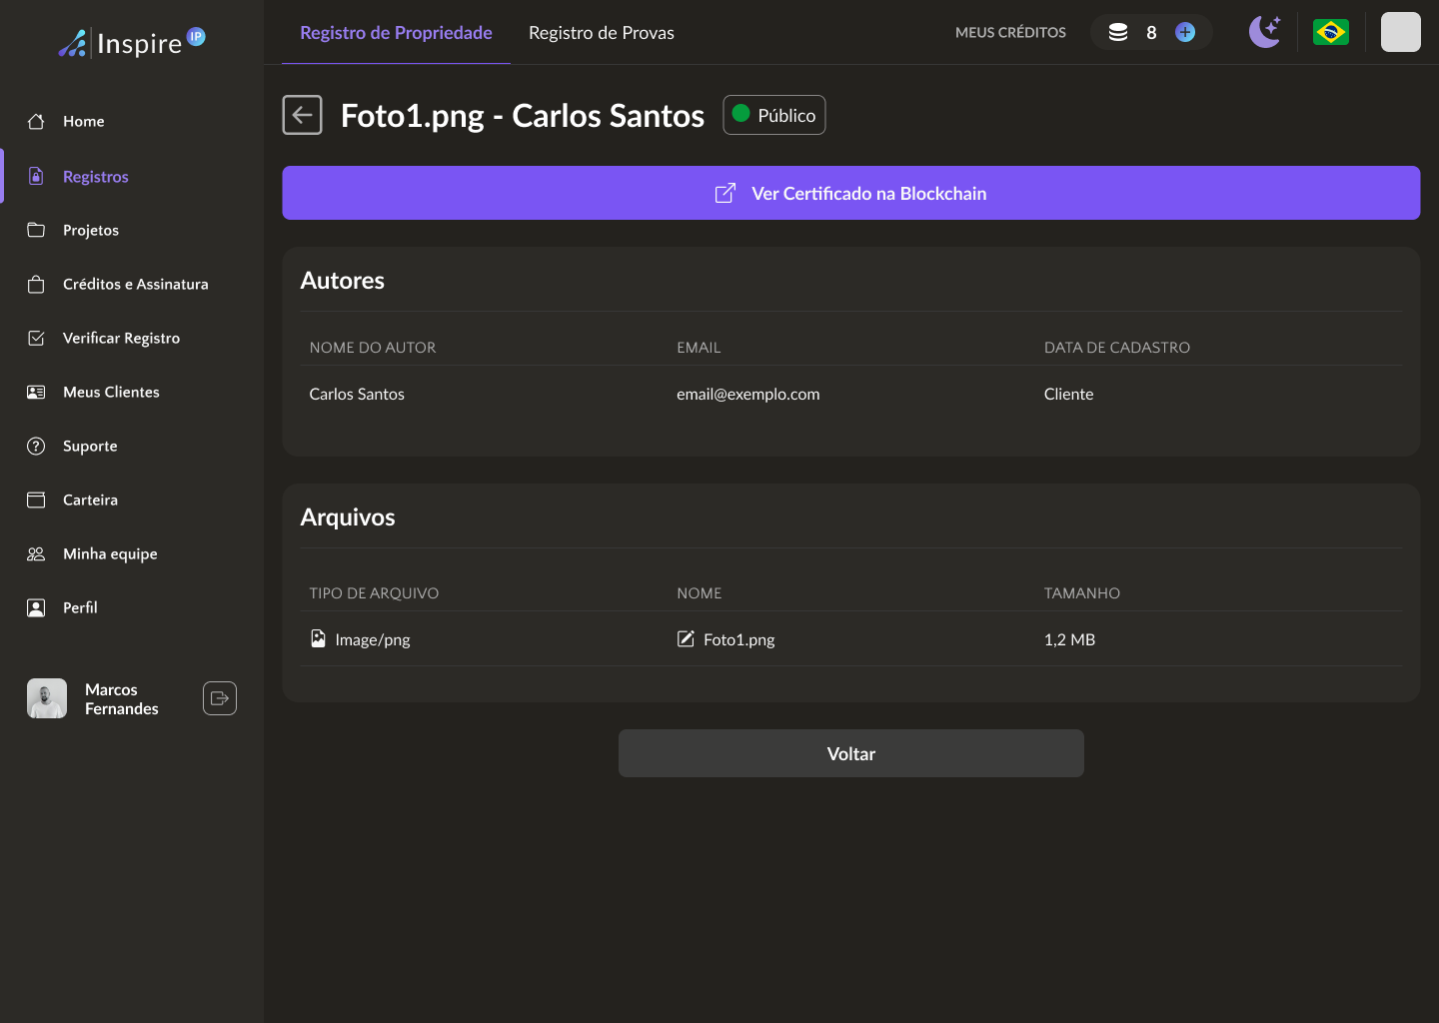The image size is (1439, 1023).
Task: Add credits with the plus icon
Action: coord(1185,32)
